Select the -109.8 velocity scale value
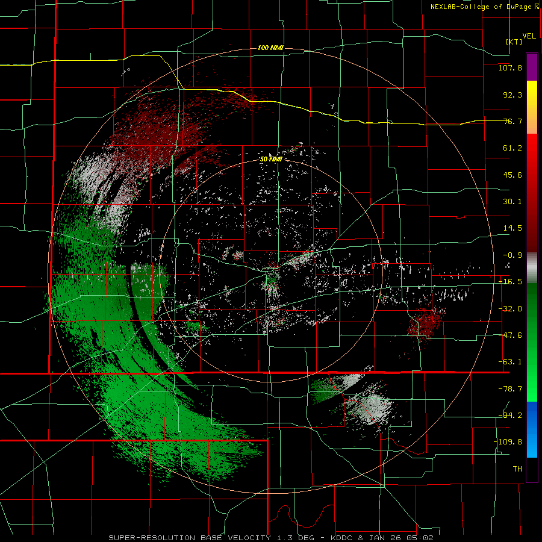The height and width of the screenshot is (542, 542). [x=508, y=442]
